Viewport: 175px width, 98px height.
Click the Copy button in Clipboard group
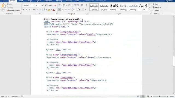(10, 7)
